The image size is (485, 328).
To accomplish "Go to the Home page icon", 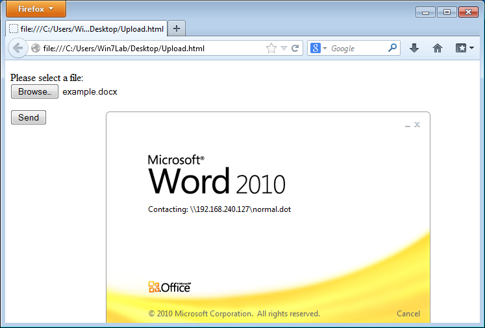I will coord(438,48).
